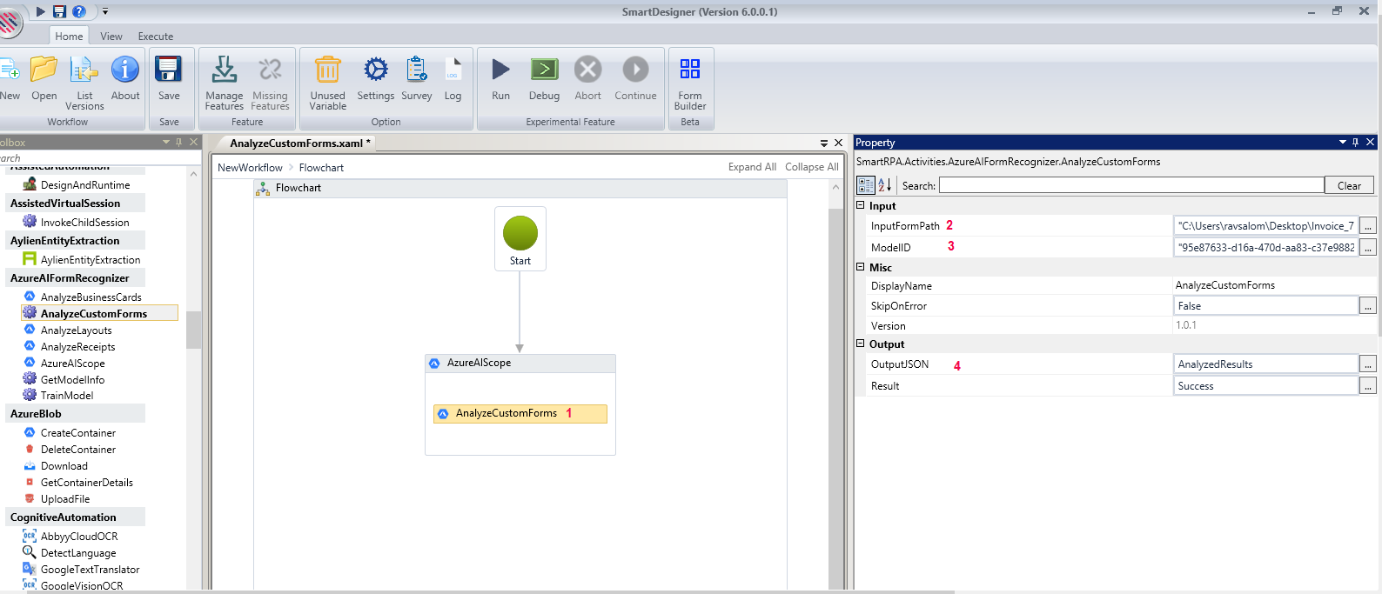1382x594 pixels.
Task: Click the Clear search button
Action: 1349,186
